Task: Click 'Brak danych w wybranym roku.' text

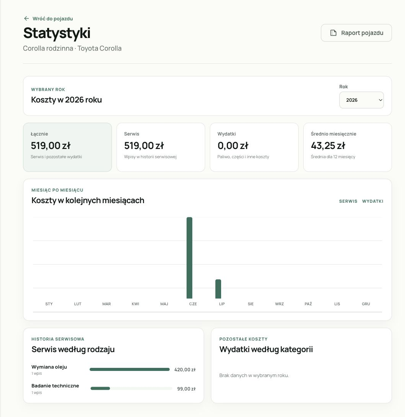Action: [x=254, y=376]
